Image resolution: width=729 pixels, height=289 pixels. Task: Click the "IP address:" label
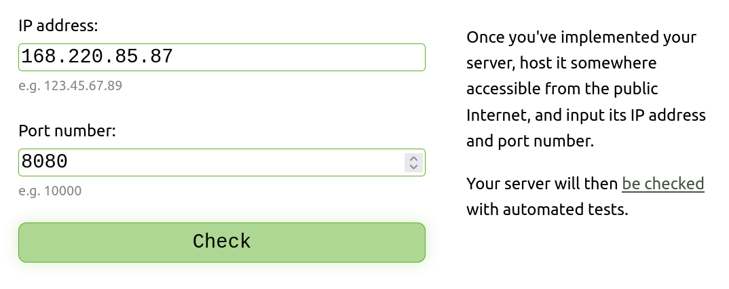click(58, 26)
